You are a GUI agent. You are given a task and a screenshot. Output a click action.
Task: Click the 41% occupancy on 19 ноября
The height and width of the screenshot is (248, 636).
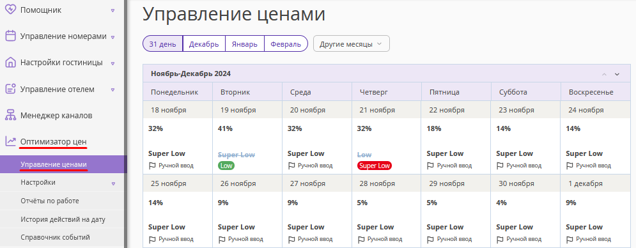tap(225, 128)
